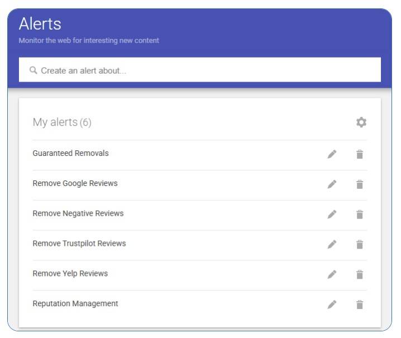Screen dimensions: 401x338
Task: Click the Alerts page title
Action: (40, 24)
